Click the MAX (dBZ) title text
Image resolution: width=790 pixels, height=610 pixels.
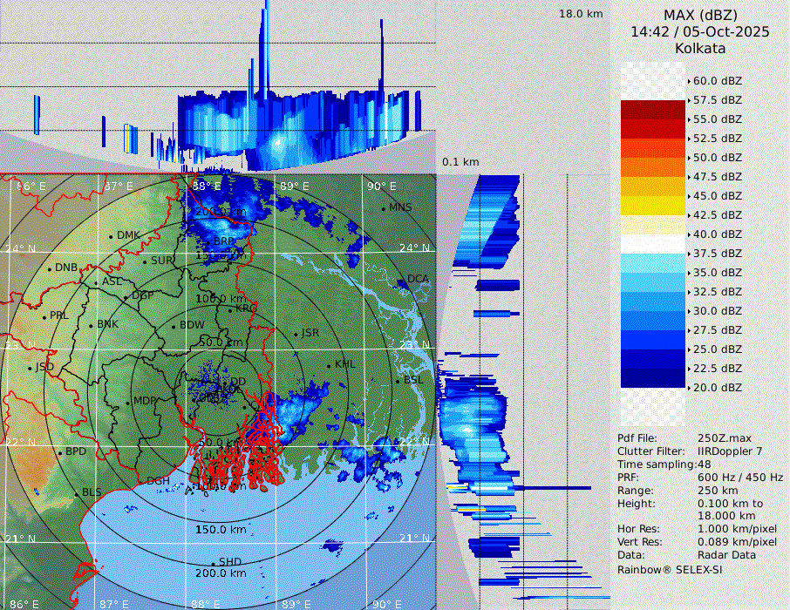point(700,15)
